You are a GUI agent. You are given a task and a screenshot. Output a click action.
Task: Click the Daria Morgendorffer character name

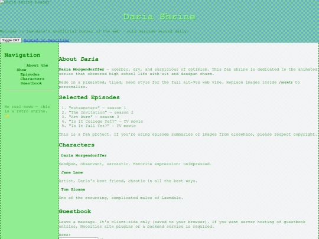(x=84, y=155)
